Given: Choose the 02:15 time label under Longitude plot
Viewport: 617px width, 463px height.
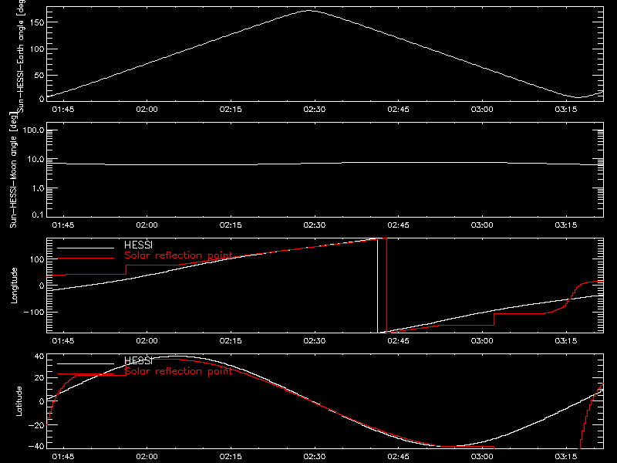Looking at the screenshot, I should pos(231,341).
